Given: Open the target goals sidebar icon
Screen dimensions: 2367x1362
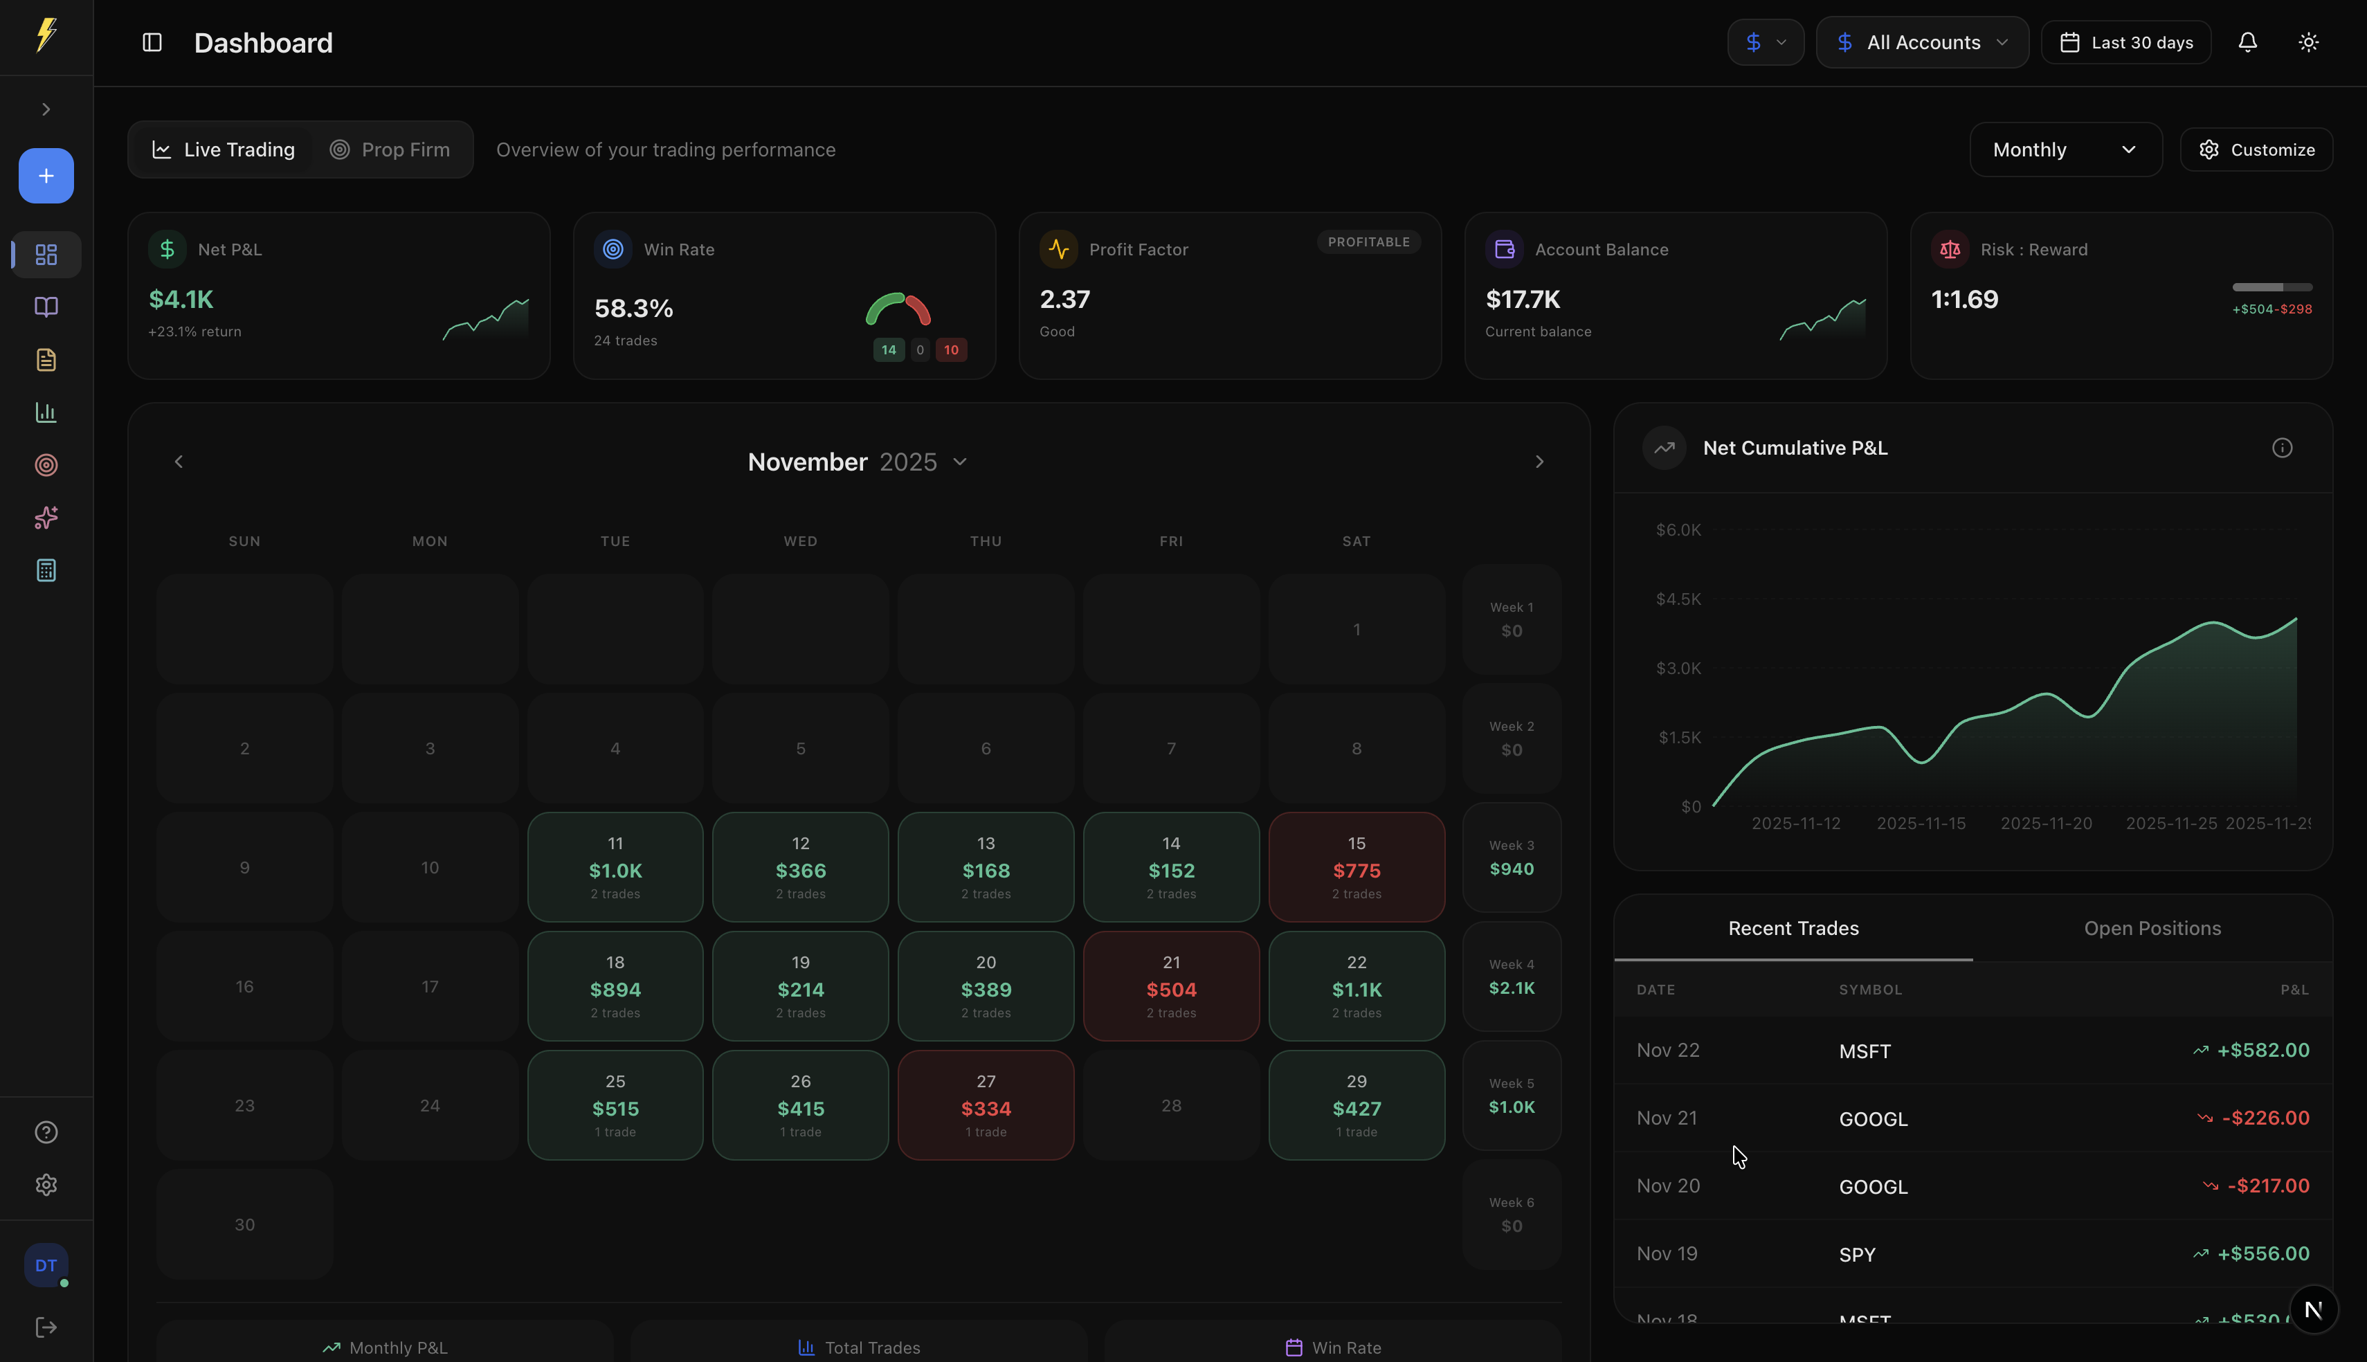Looking at the screenshot, I should 46,465.
